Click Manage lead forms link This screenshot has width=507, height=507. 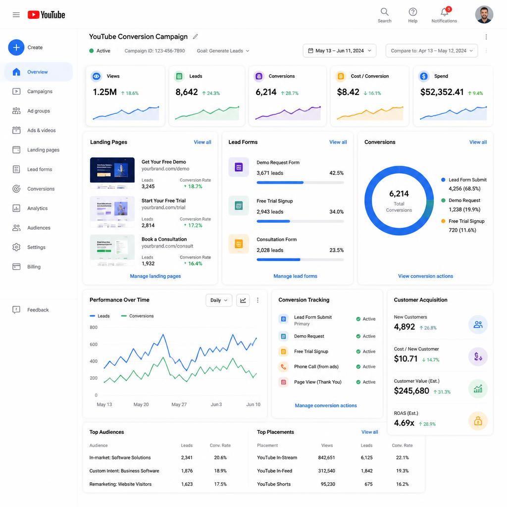(x=295, y=276)
